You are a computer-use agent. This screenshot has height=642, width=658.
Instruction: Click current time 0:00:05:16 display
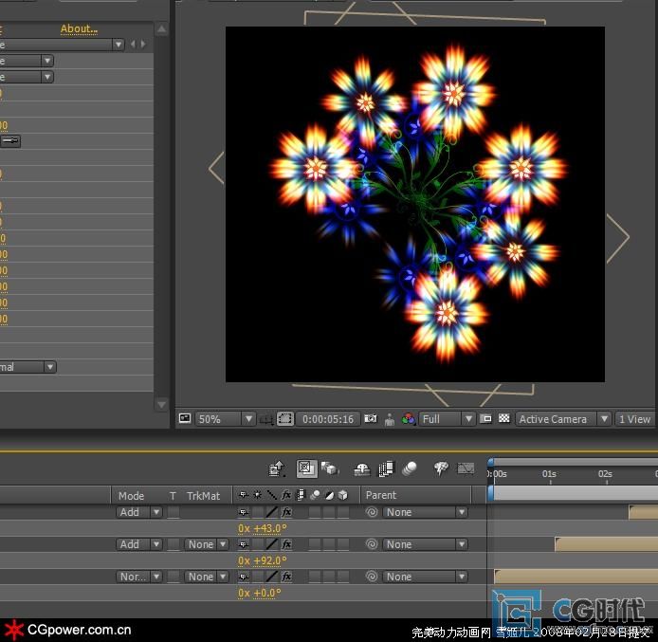click(328, 419)
